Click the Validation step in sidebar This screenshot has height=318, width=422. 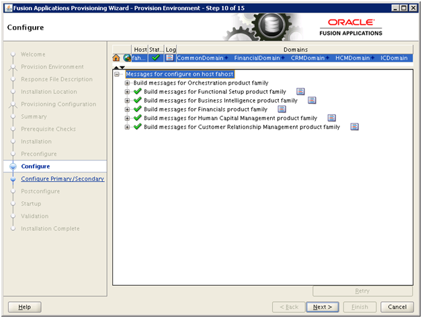tap(35, 216)
